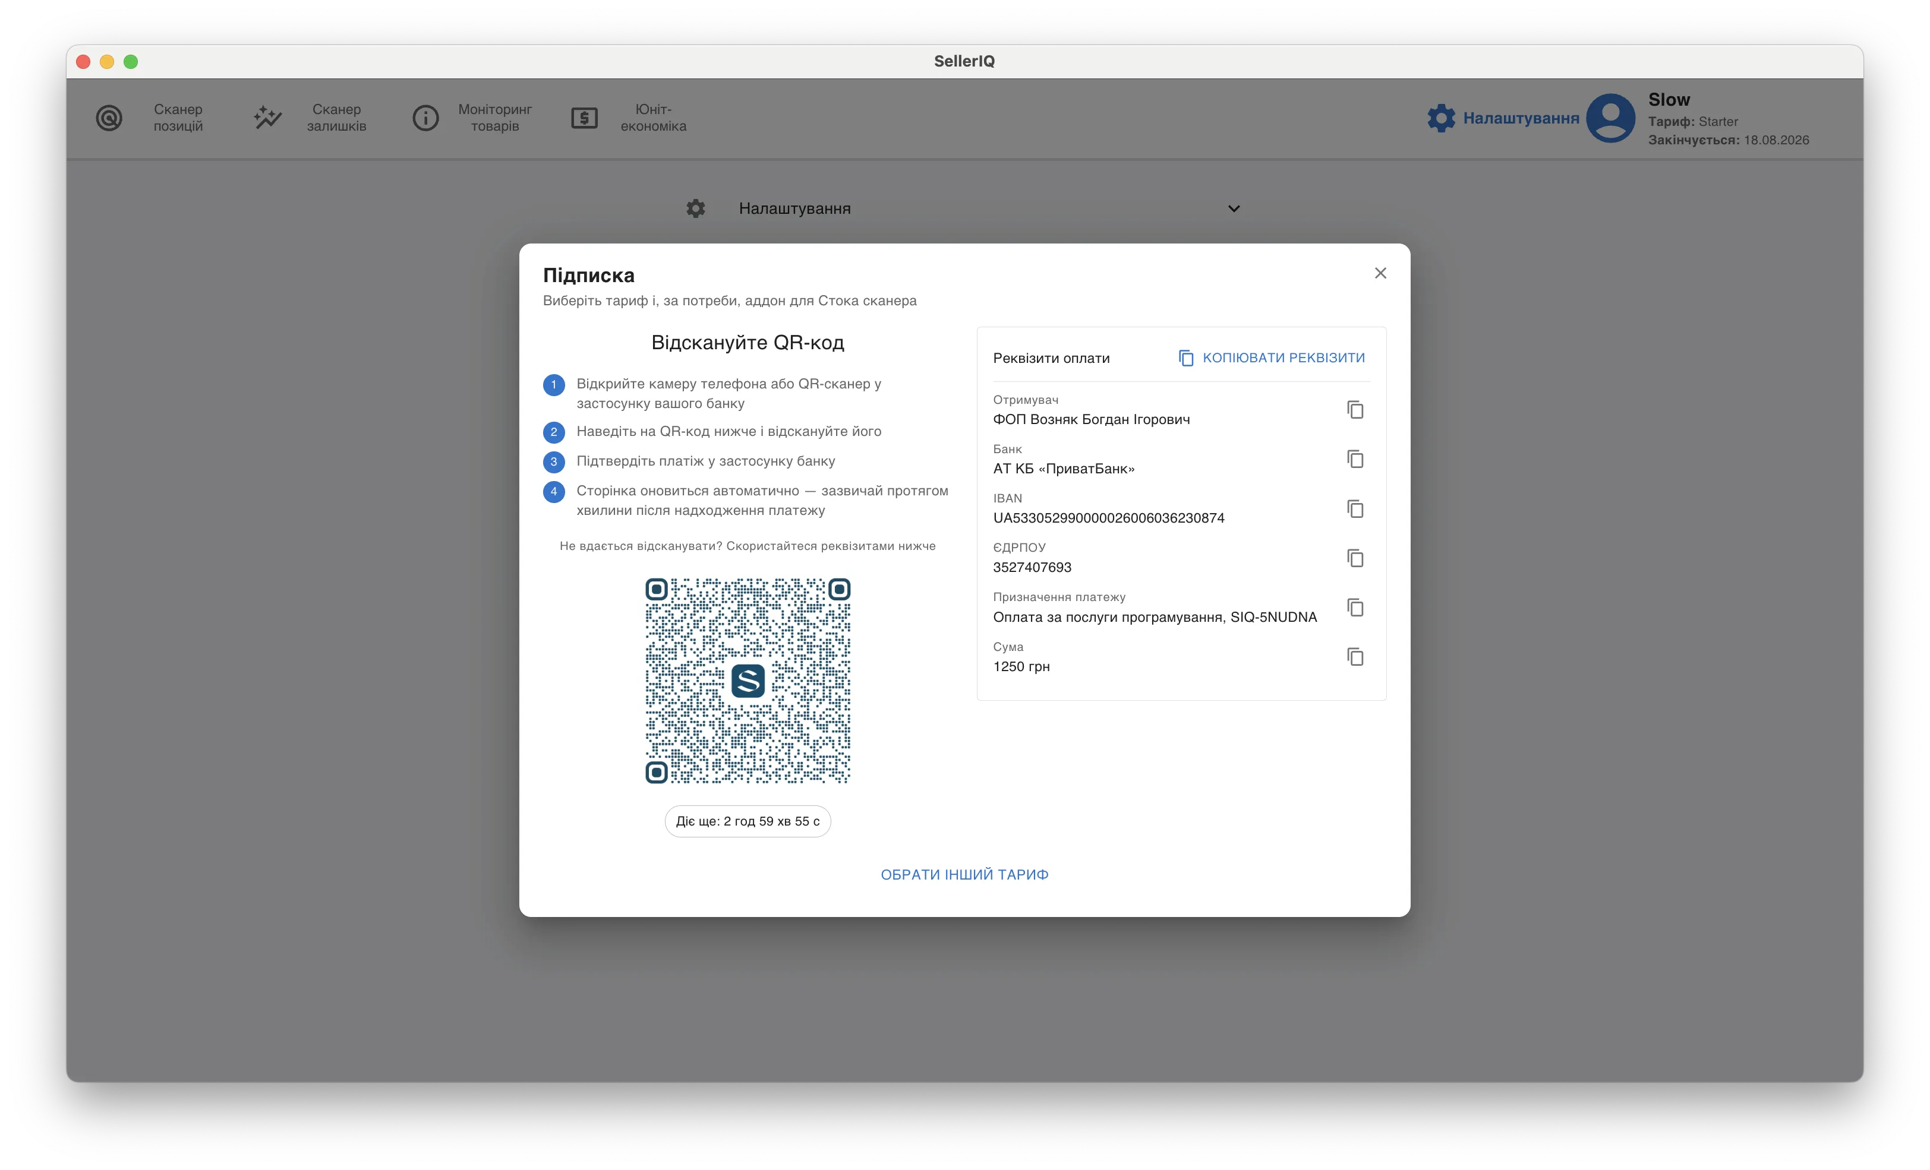Copy the IBAN number

(x=1355, y=509)
